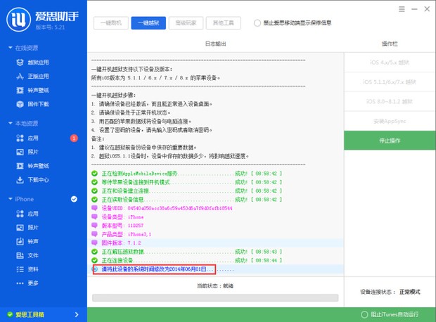Screen dimensions: 436x322
Task: Click the 安装AppSync button
Action: point(390,121)
